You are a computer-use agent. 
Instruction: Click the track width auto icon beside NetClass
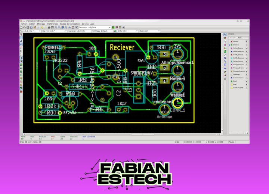[x=115, y=31]
